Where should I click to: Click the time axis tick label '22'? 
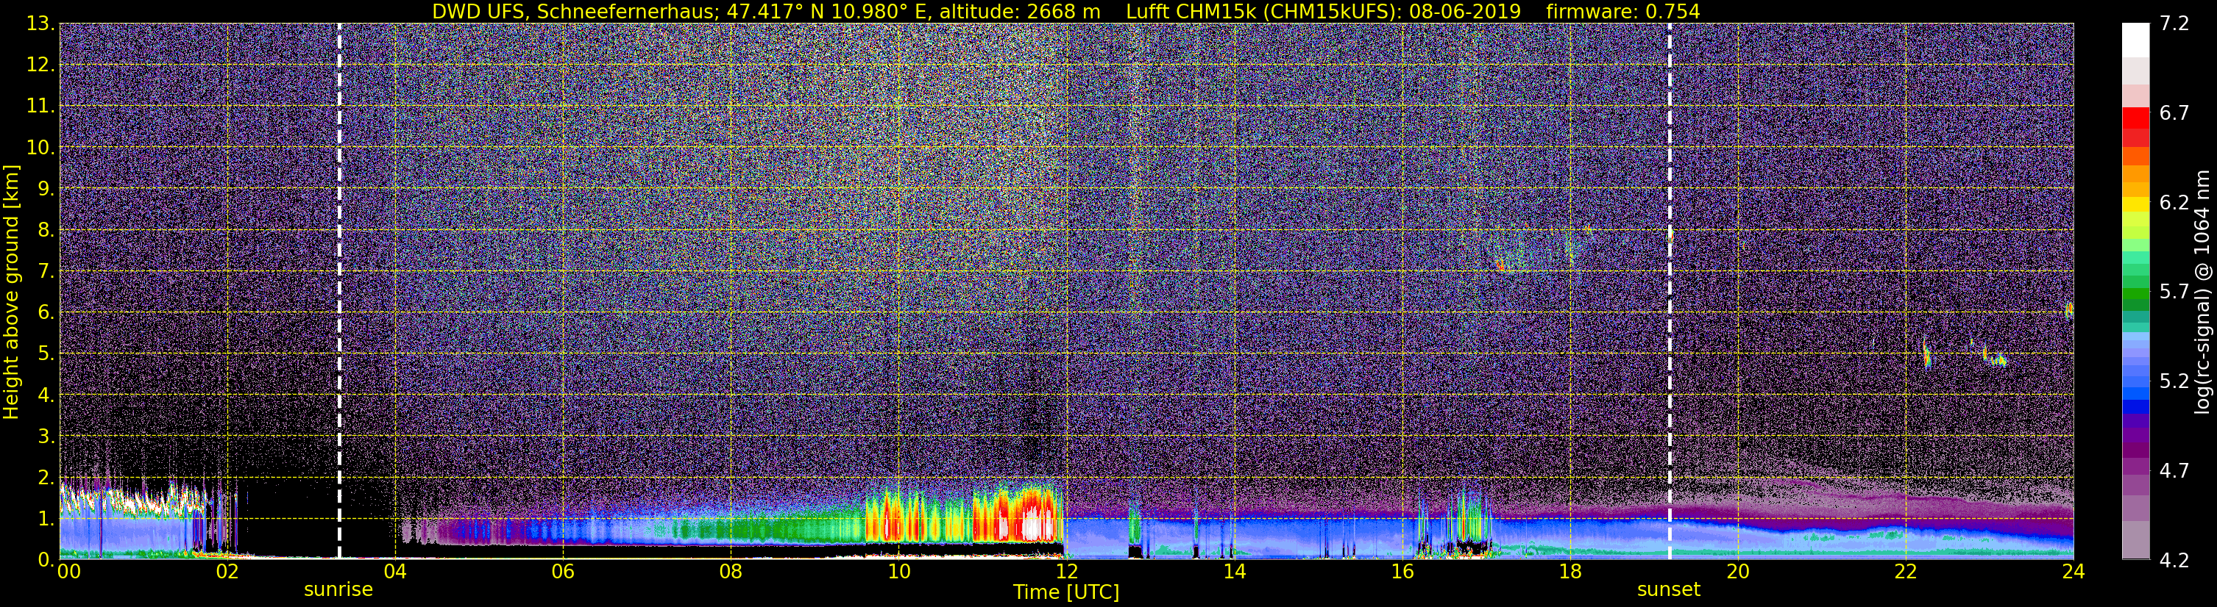[x=1906, y=572]
